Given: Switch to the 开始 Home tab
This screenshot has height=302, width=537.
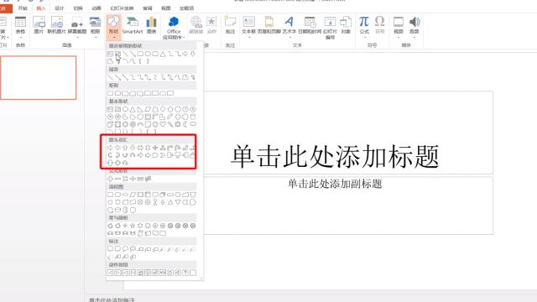Looking at the screenshot, I should pyautogui.click(x=23, y=8).
